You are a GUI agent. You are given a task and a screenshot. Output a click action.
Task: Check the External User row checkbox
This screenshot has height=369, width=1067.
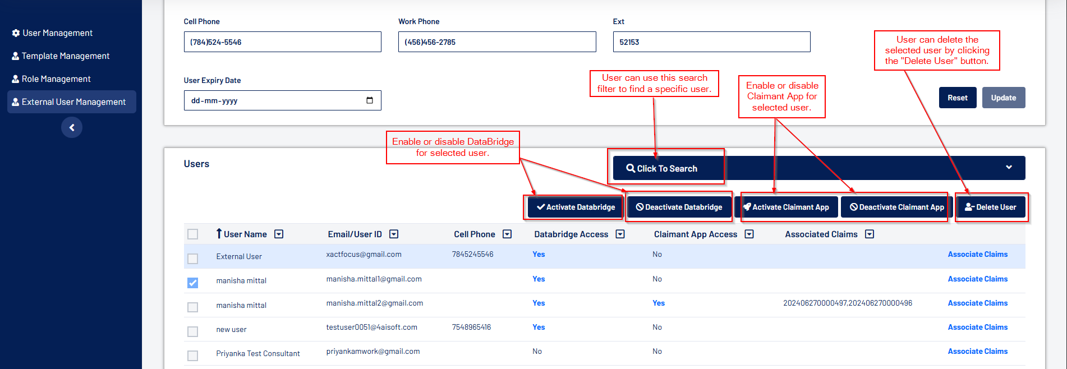tap(193, 259)
